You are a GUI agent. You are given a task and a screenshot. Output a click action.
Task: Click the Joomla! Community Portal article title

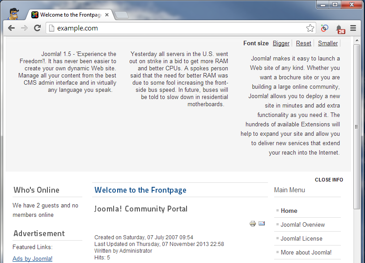tap(141, 209)
